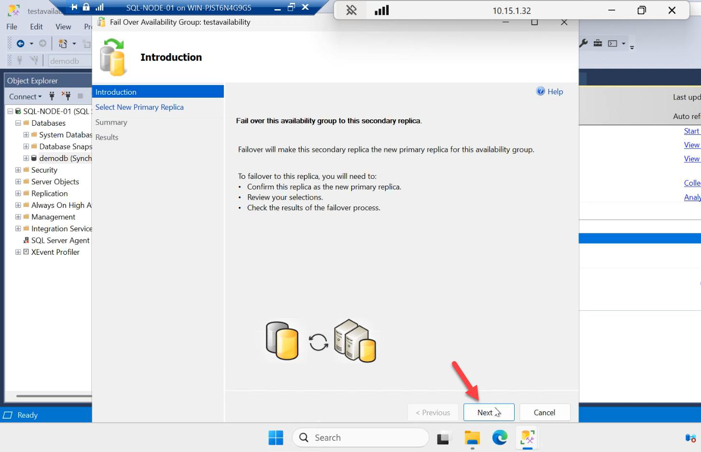
Task: Click signal strength icon on the 10.15.1.32 bar
Action: pos(382,10)
